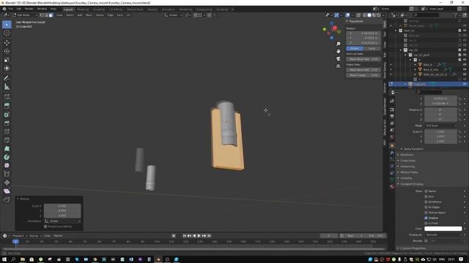Select the Cursor tool
Viewport: 469px width, 263px height.
7,33
